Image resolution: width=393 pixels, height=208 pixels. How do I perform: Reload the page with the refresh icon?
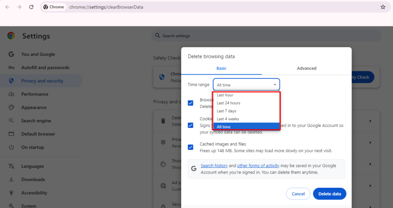tap(31, 7)
